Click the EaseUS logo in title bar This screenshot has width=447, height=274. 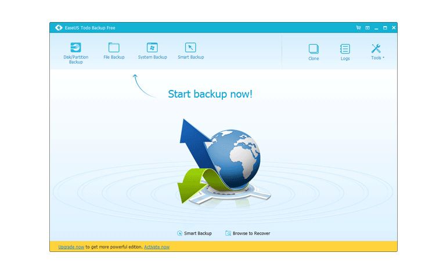tap(58, 27)
